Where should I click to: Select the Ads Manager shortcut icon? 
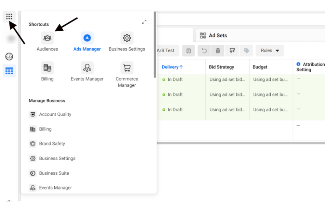[87, 38]
